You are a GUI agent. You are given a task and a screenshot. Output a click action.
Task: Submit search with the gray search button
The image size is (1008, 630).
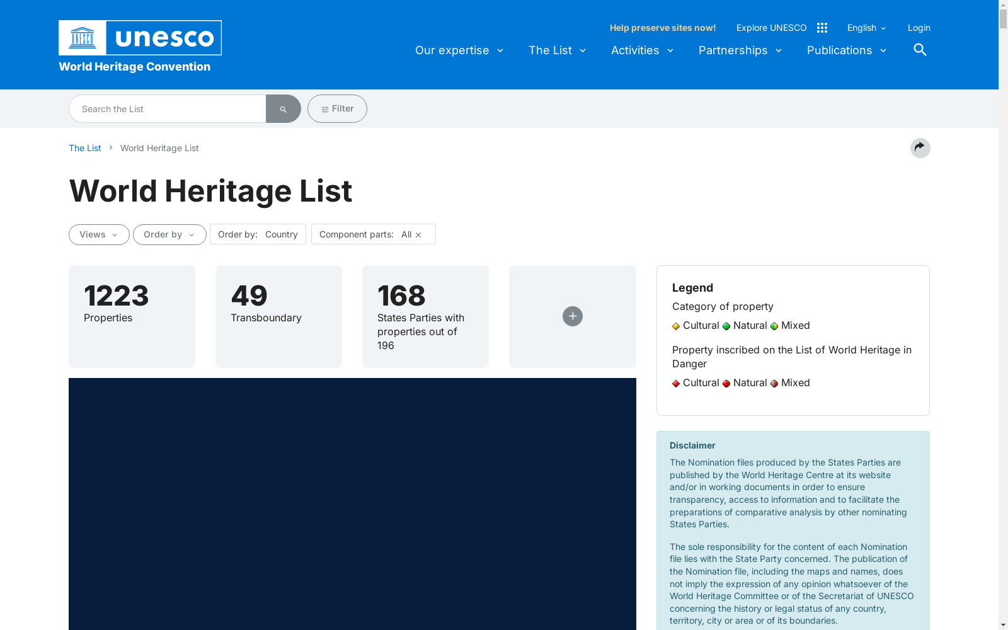click(x=283, y=109)
